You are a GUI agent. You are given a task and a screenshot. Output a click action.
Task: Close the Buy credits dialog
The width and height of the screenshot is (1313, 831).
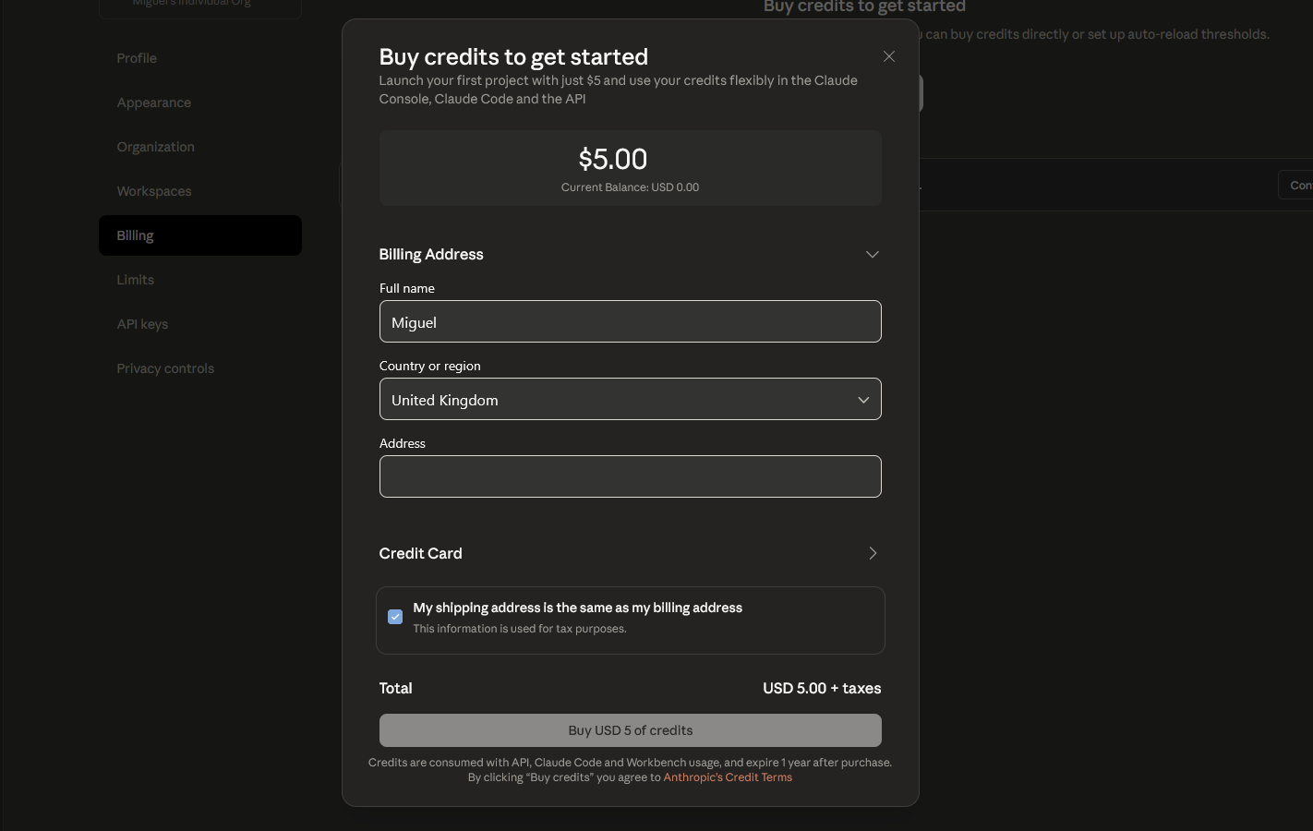tap(888, 56)
